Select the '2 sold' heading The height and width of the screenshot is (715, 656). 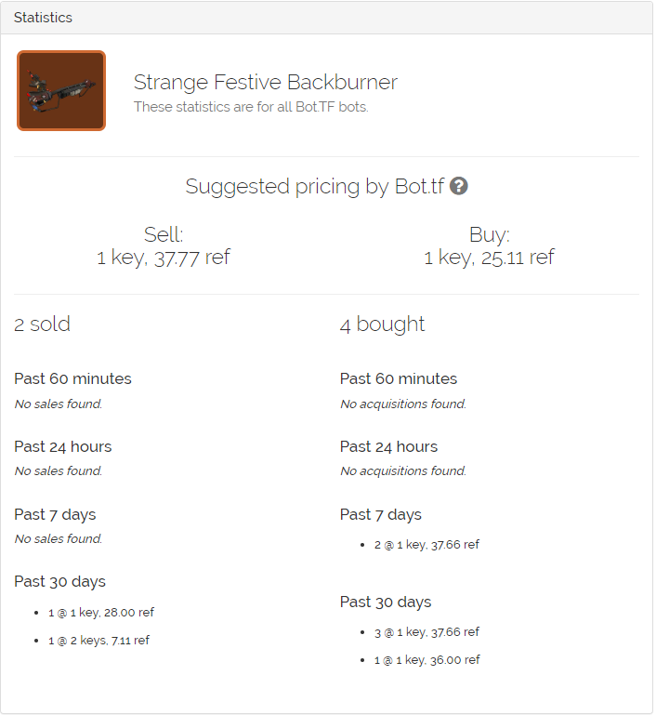42,324
